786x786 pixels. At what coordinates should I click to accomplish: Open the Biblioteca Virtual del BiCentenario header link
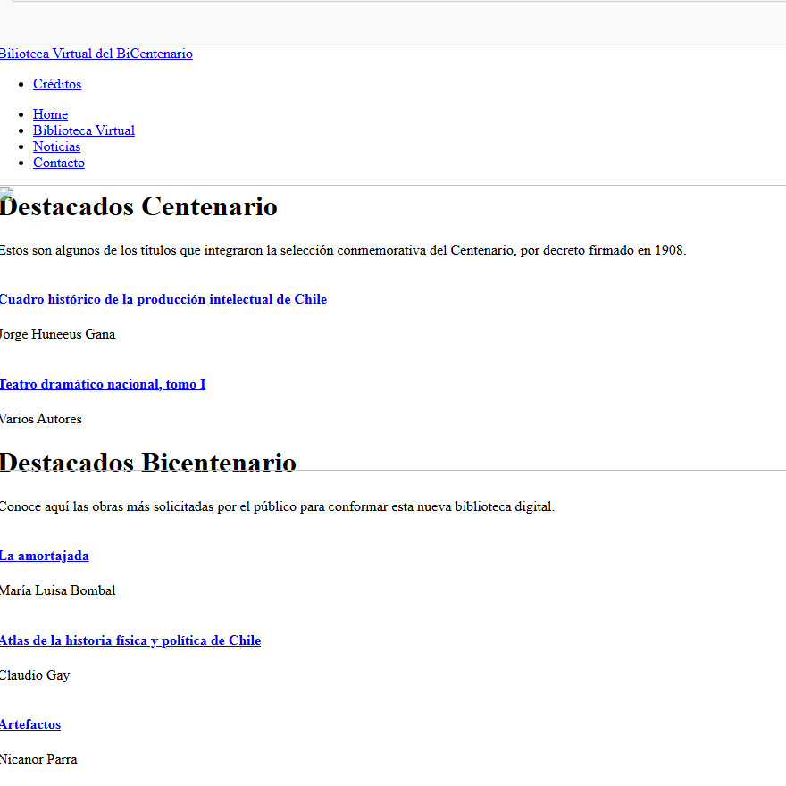click(x=96, y=54)
